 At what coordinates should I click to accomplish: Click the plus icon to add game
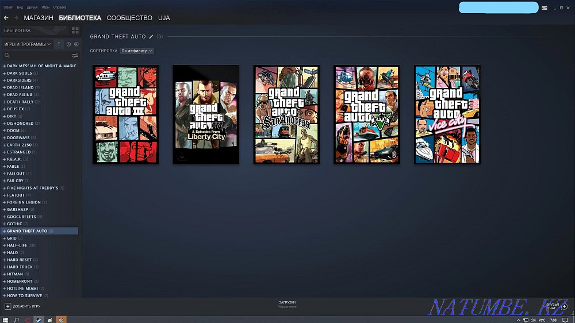click(x=7, y=306)
